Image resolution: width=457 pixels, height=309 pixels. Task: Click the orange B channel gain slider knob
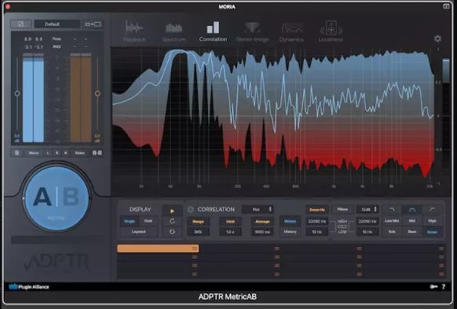[x=97, y=94]
